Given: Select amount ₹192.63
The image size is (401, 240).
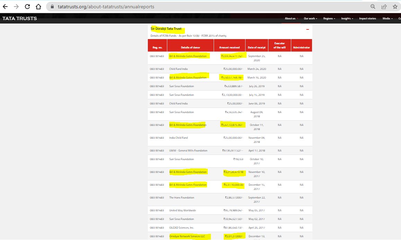Looking at the screenshot, I should (238, 159).
